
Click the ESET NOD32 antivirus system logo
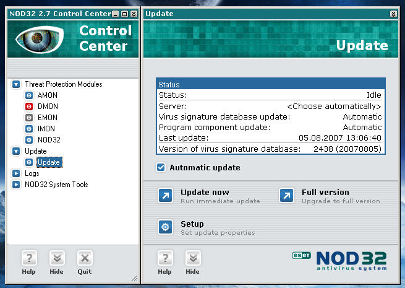click(x=339, y=261)
